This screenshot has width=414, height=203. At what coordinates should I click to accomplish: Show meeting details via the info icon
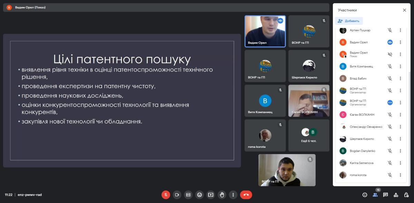[x=365, y=195]
